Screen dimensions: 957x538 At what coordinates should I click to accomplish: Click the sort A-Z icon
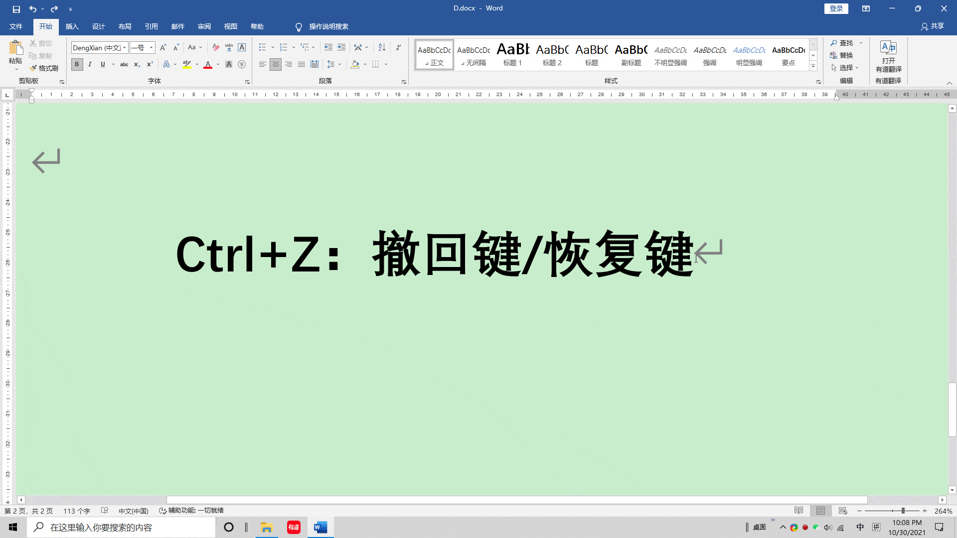coord(382,47)
